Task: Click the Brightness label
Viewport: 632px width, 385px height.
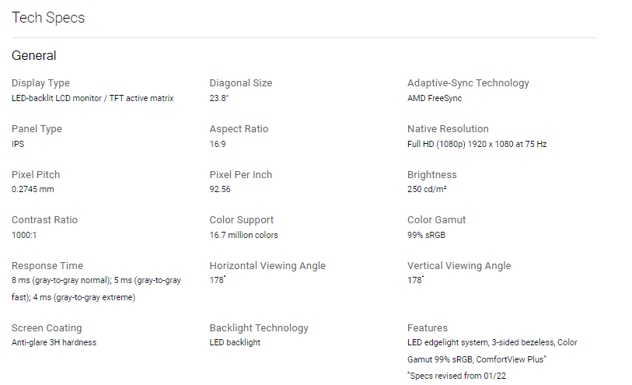Action: pos(432,174)
